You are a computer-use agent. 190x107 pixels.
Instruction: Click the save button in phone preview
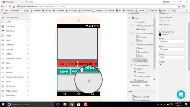[x=64, y=71]
